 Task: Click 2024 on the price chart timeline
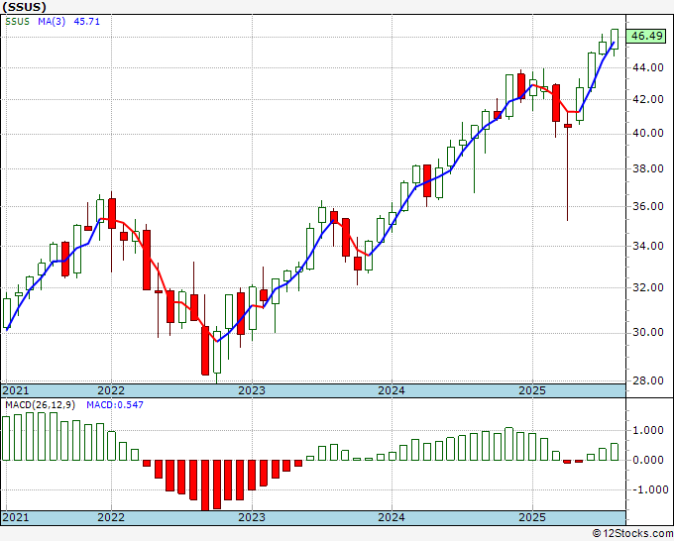tap(392, 390)
